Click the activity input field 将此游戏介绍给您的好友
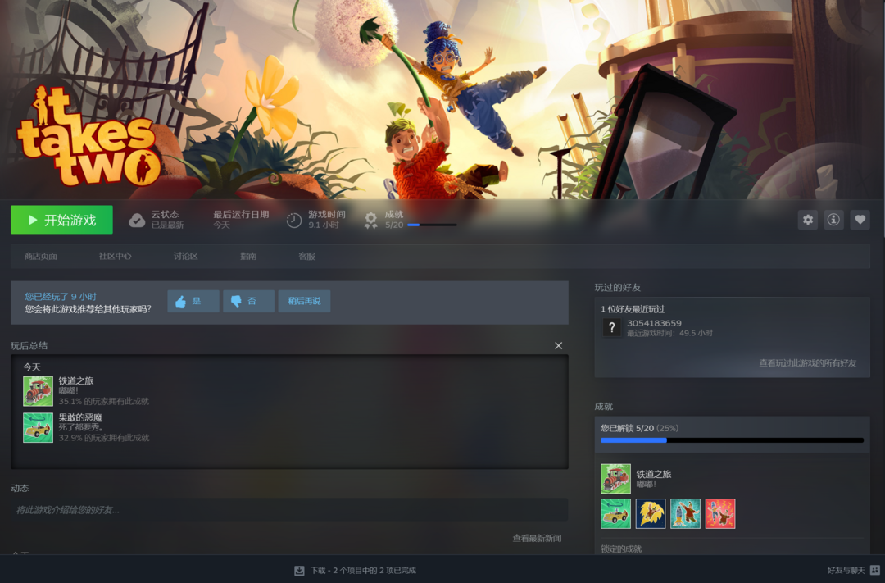The width and height of the screenshot is (885, 583). coord(289,509)
